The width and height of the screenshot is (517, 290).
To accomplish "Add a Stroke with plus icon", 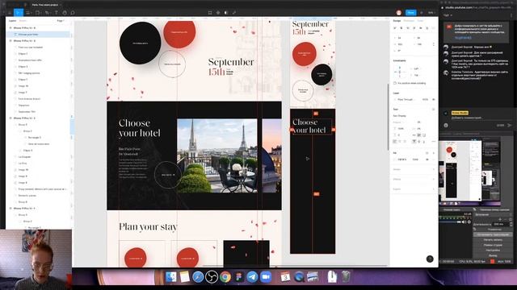I will (434, 169).
